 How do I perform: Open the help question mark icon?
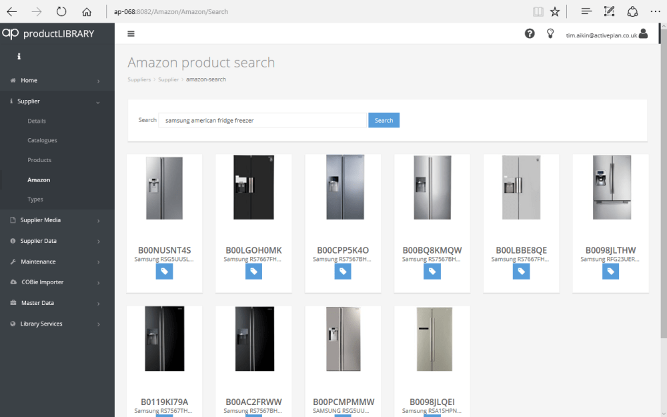coord(530,33)
